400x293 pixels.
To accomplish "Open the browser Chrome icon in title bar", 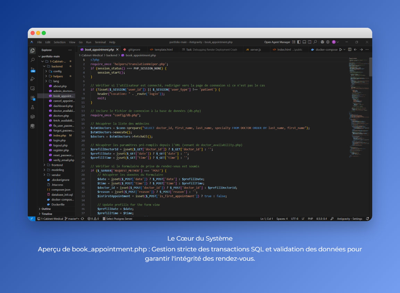I will [x=323, y=42].
